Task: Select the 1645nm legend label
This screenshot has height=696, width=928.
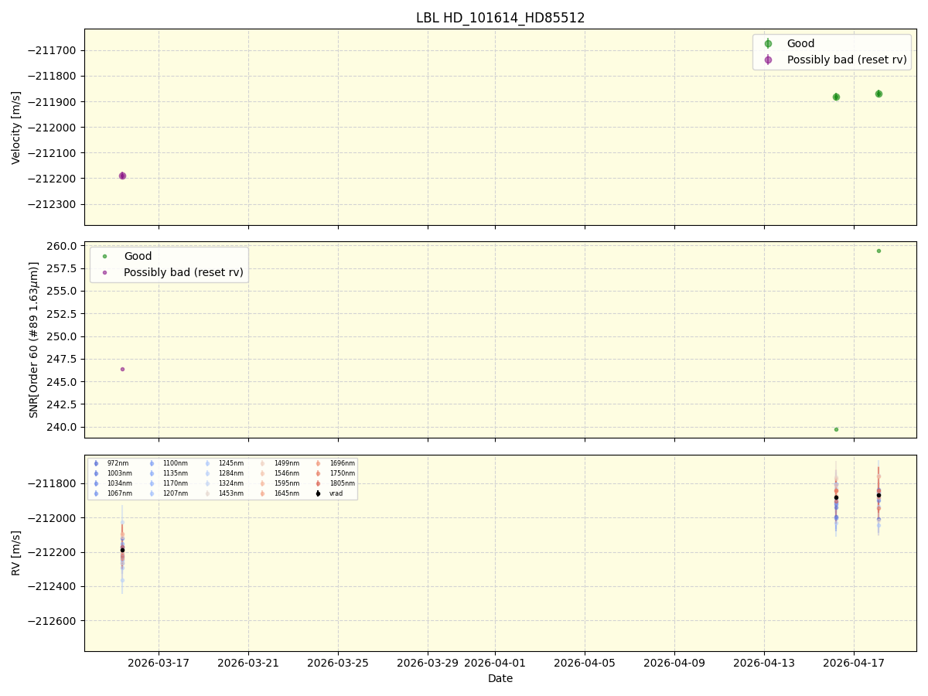Action: pos(287,493)
